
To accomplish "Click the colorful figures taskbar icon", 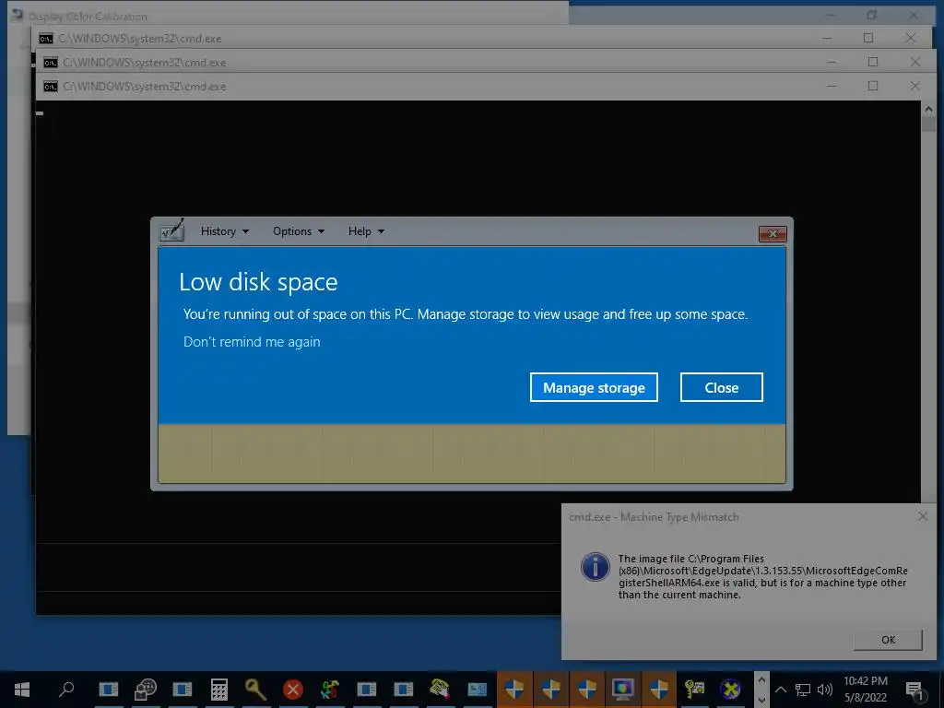I will tap(329, 690).
